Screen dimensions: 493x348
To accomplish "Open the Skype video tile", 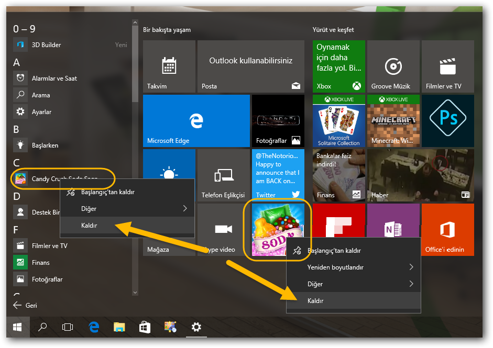I will pos(224,230).
